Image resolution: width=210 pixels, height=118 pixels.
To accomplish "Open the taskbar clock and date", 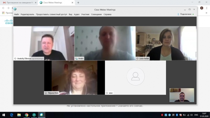I will 204,115.
